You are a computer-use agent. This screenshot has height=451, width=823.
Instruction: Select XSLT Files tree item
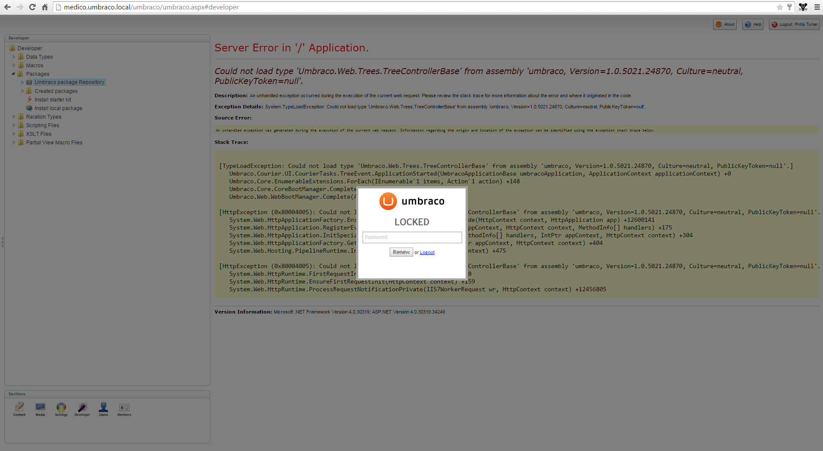point(39,134)
